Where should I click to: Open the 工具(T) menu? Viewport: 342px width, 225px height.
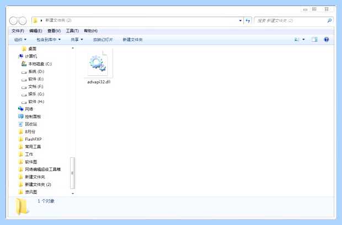tap(72, 31)
